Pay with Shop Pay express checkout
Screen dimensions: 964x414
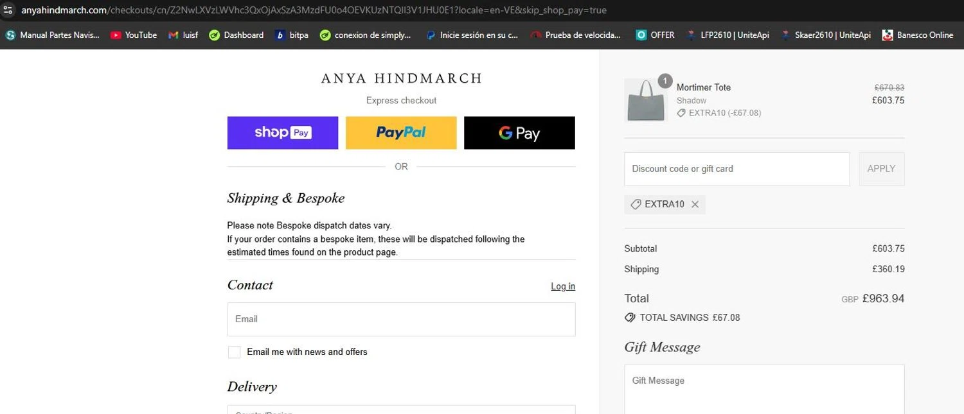pos(283,133)
